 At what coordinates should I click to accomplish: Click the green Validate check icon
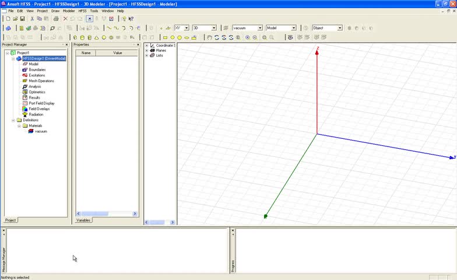click(29, 28)
